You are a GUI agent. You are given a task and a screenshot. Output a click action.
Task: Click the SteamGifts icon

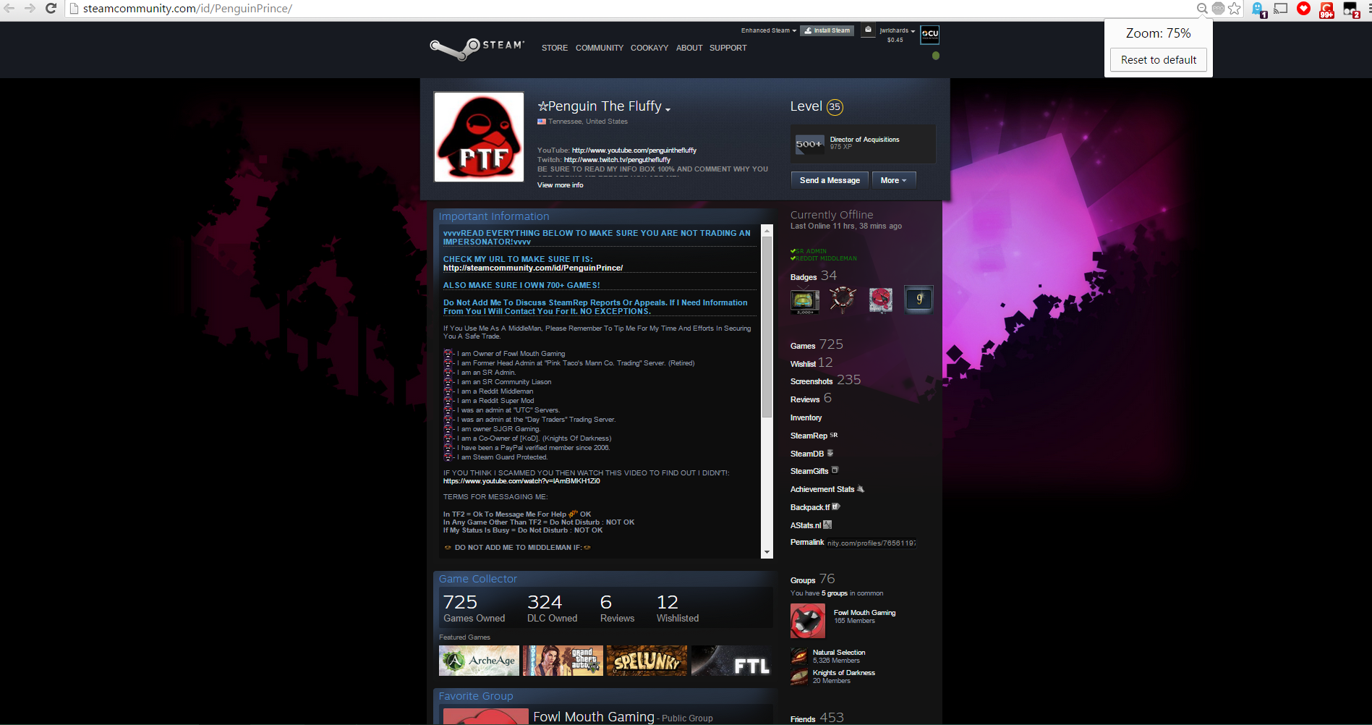pos(835,470)
